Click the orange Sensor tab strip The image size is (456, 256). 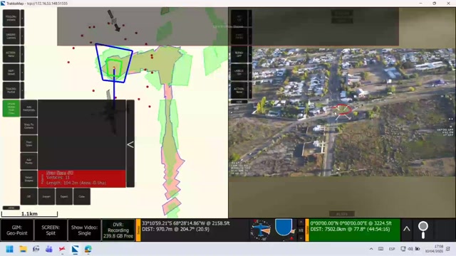point(138,230)
